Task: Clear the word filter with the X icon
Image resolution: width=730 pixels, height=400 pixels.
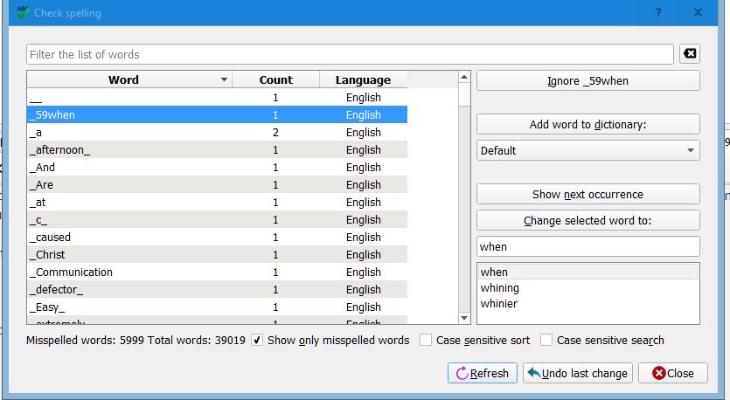Action: [690, 54]
